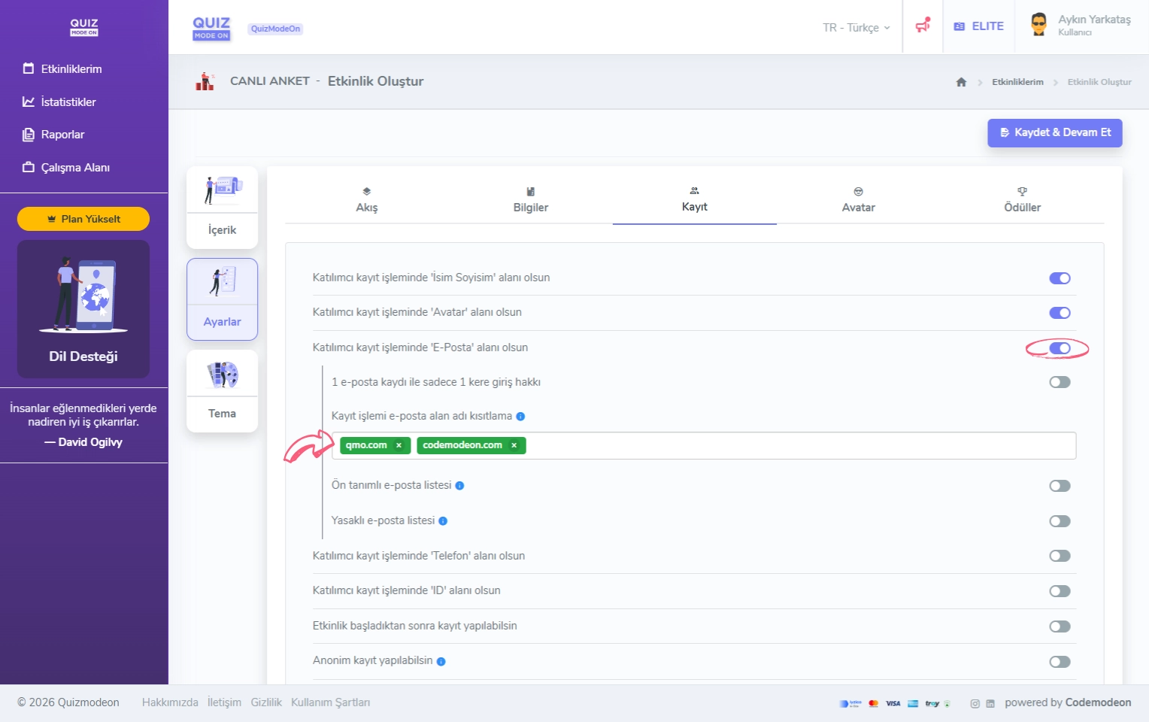Remove the codemodeon.com domain tag
This screenshot has height=722, width=1149.
pyautogui.click(x=514, y=445)
